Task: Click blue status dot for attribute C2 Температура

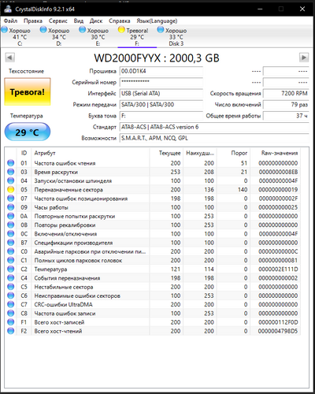Action: coord(11,269)
